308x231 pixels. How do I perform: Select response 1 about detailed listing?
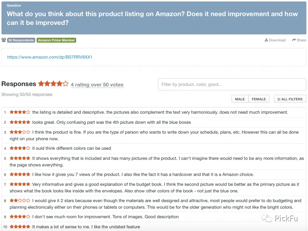tap(154, 112)
